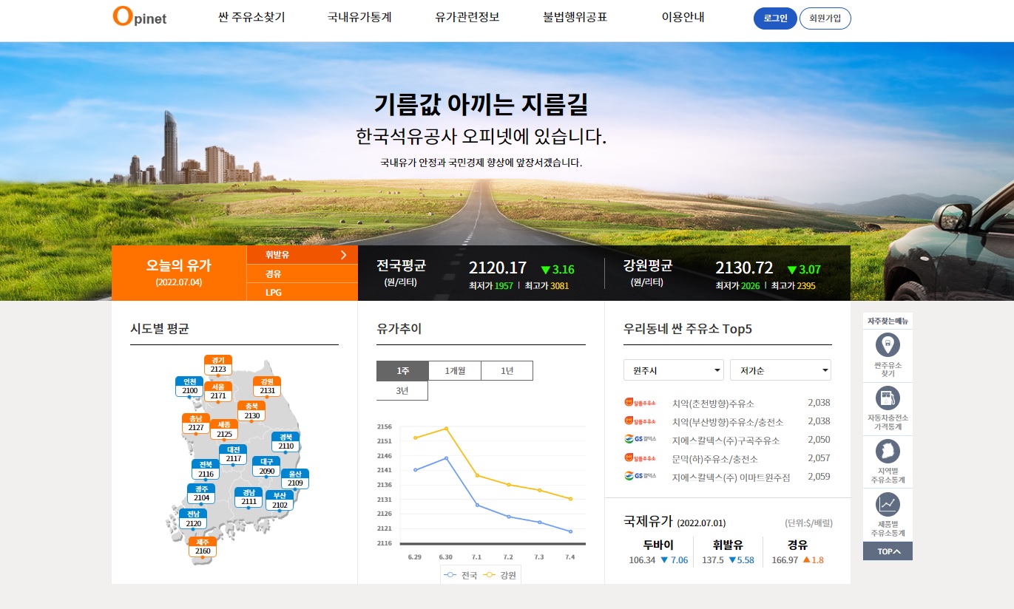Open the 원주시 region dropdown
The width and height of the screenshot is (1014, 609).
pyautogui.click(x=672, y=370)
